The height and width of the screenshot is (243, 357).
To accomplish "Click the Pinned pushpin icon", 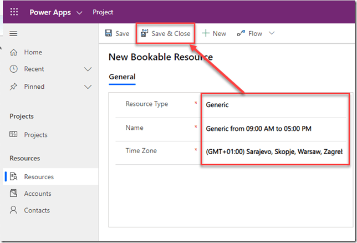I will pyautogui.click(x=14, y=87).
